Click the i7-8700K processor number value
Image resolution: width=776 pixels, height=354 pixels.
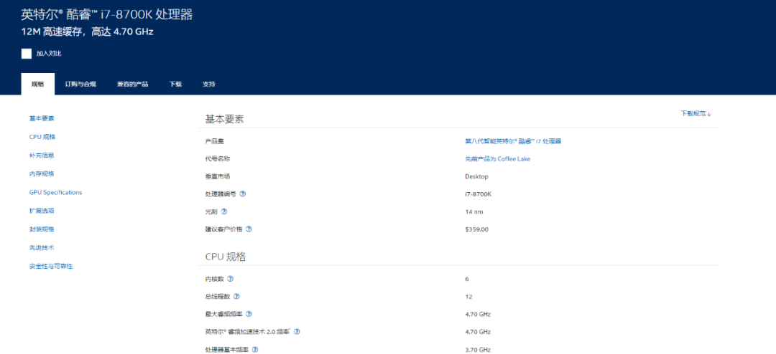click(x=478, y=194)
